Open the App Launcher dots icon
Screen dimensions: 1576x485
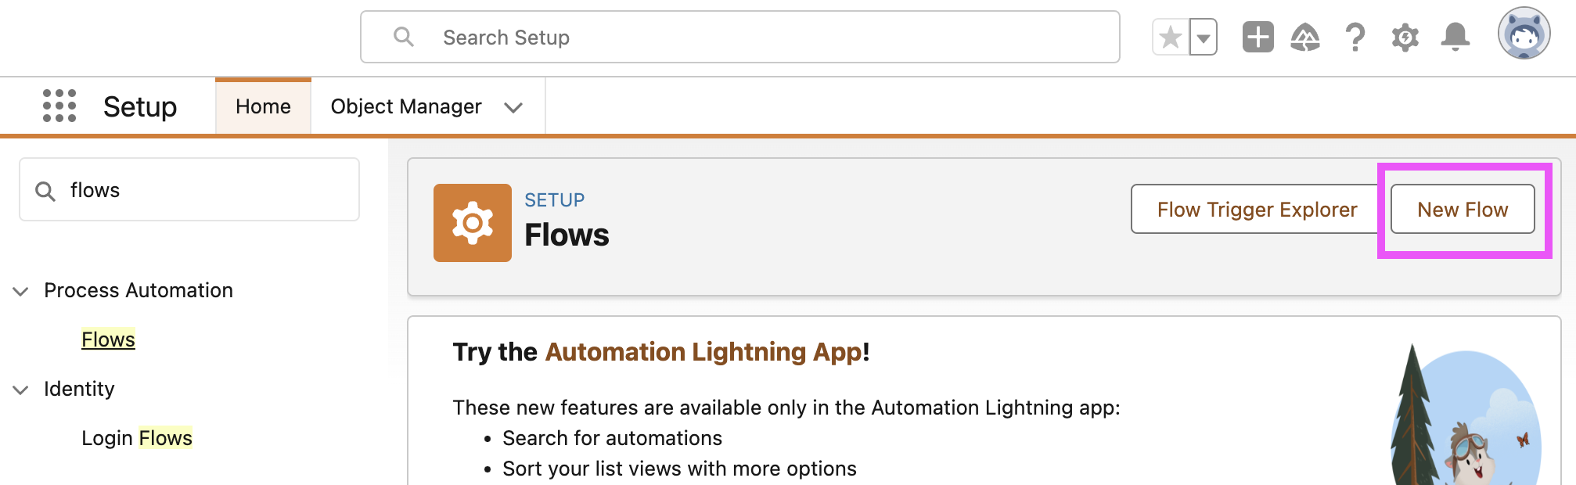point(59,106)
